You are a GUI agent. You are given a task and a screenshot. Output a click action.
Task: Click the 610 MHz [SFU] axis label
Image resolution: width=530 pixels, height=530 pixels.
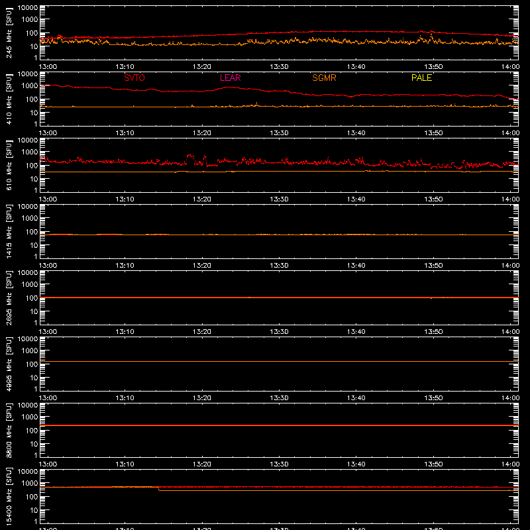pos(9,165)
